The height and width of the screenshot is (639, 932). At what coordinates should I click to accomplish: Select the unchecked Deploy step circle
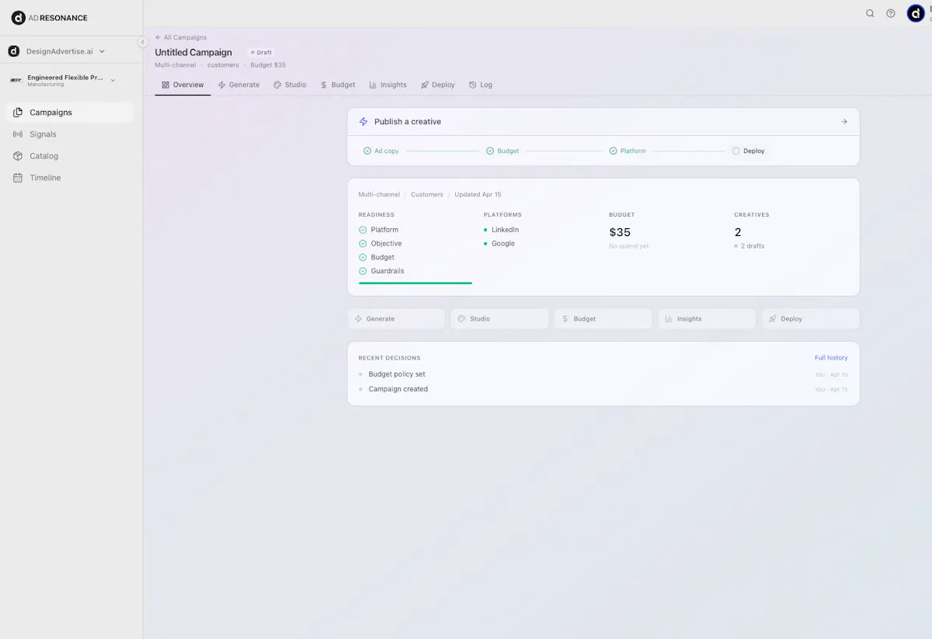point(736,151)
